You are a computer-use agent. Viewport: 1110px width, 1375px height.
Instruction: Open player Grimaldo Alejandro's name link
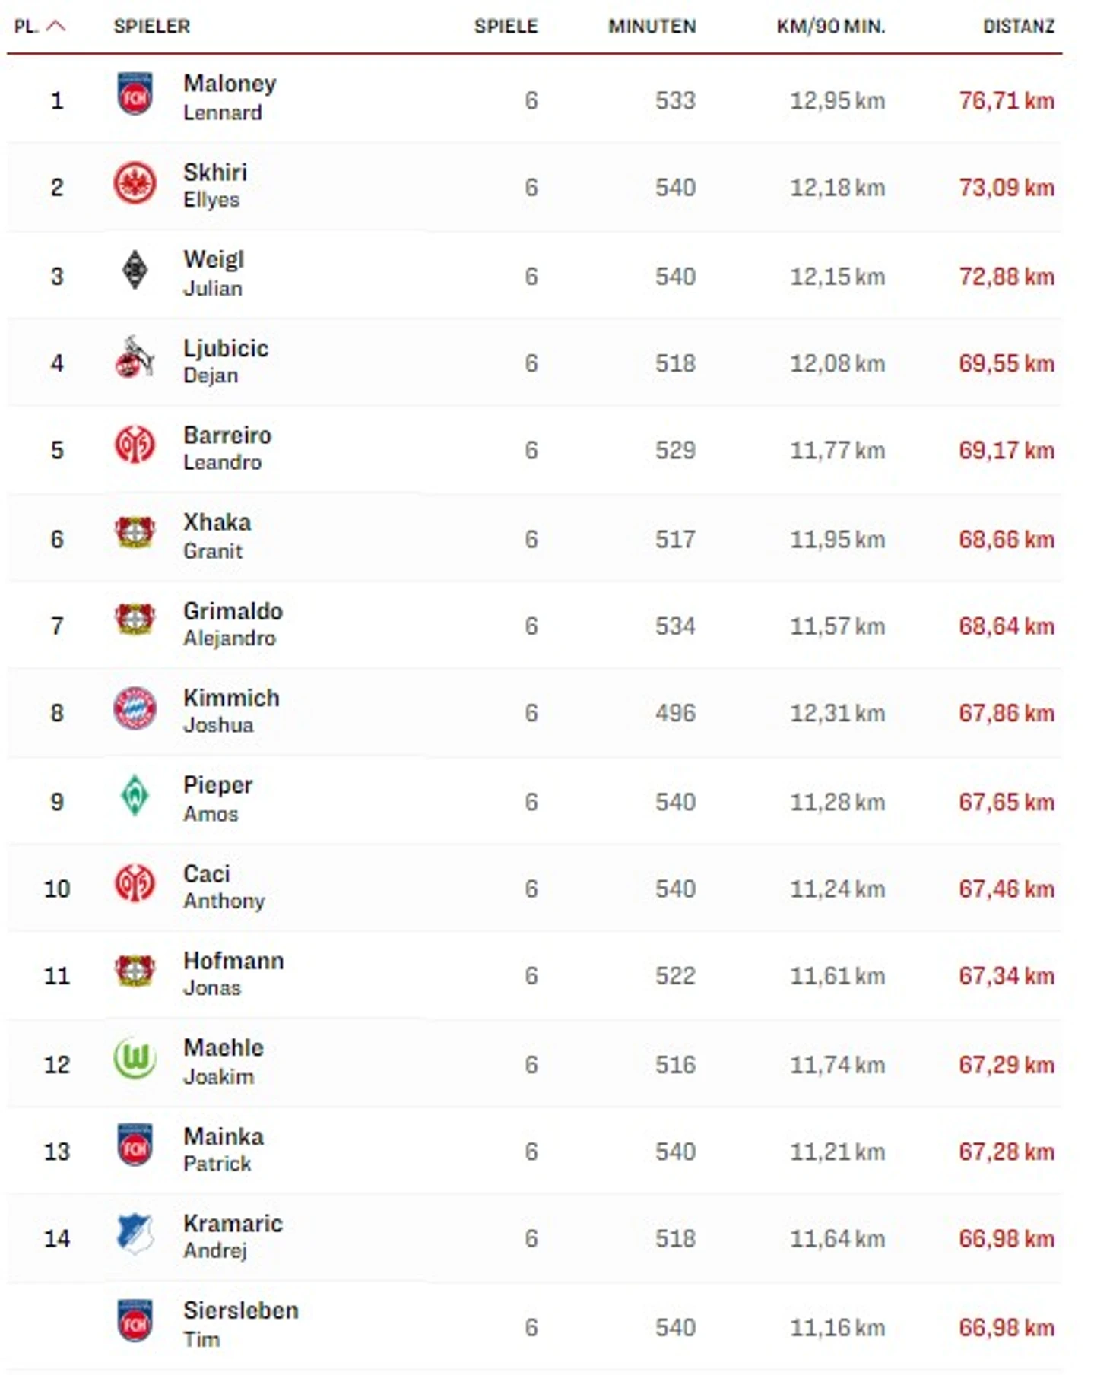pos(232,624)
